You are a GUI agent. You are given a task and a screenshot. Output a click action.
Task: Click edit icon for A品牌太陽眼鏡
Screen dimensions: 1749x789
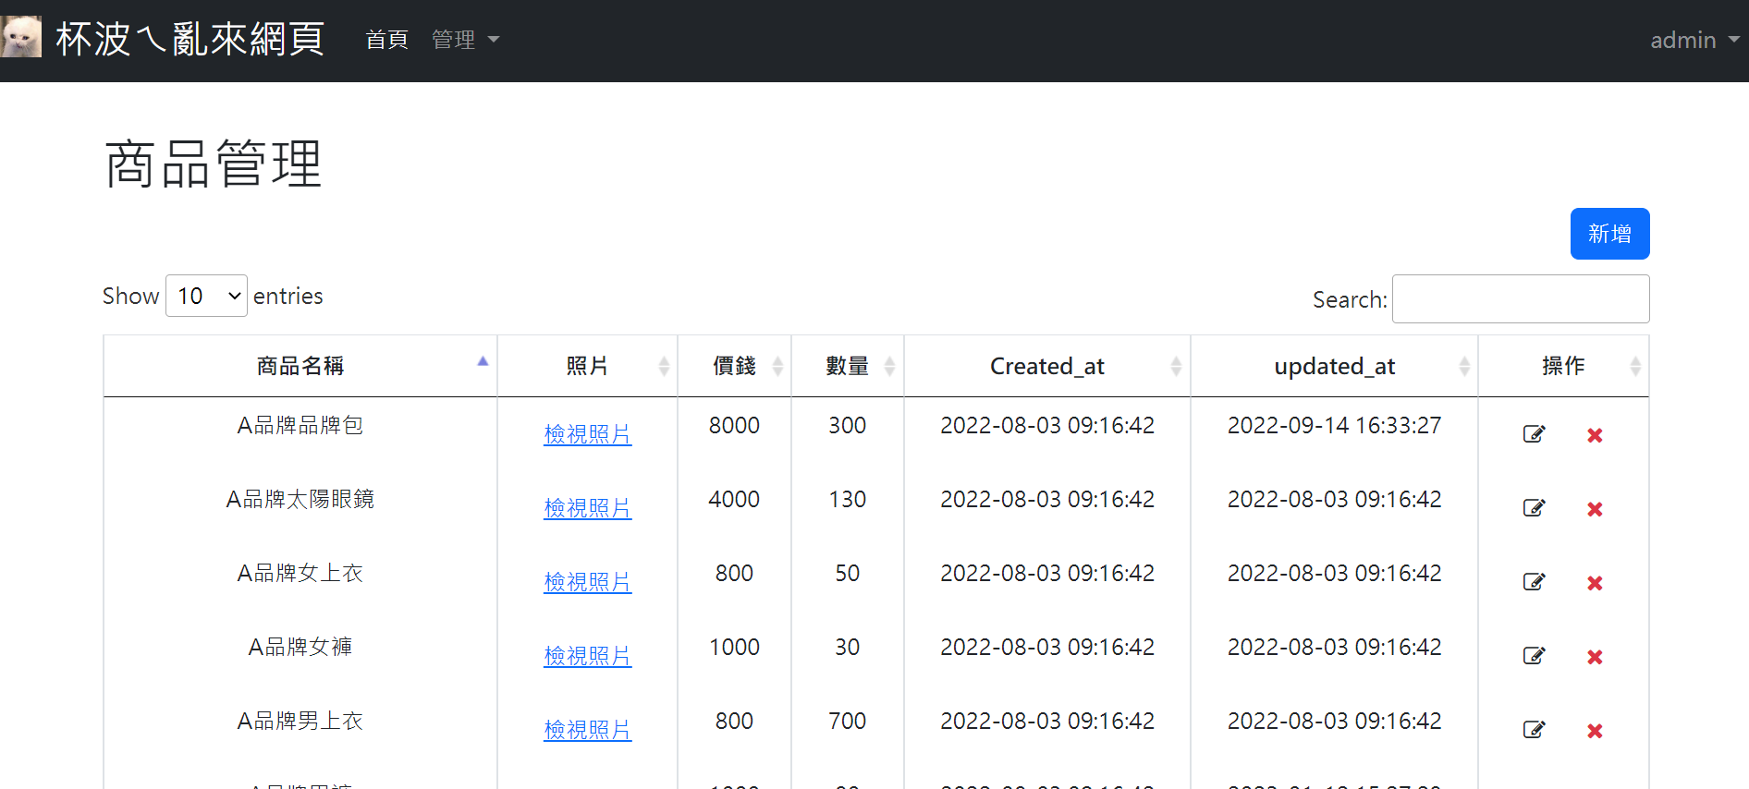click(x=1534, y=508)
